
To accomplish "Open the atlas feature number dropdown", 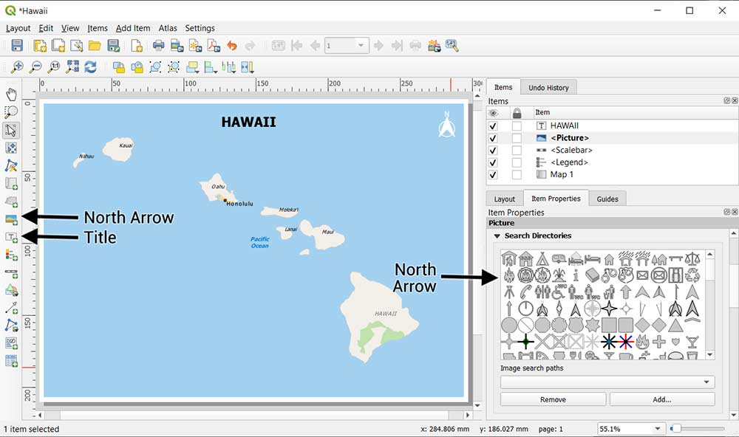I will coord(361,46).
